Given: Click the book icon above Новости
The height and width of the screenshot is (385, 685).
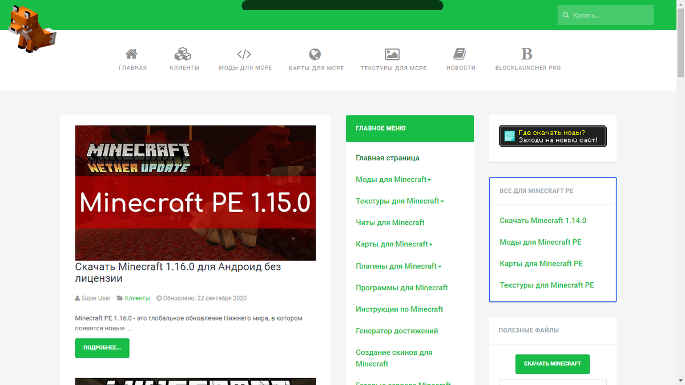Looking at the screenshot, I should [460, 54].
